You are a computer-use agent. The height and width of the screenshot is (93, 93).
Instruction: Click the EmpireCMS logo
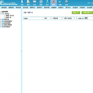pos(9,3)
